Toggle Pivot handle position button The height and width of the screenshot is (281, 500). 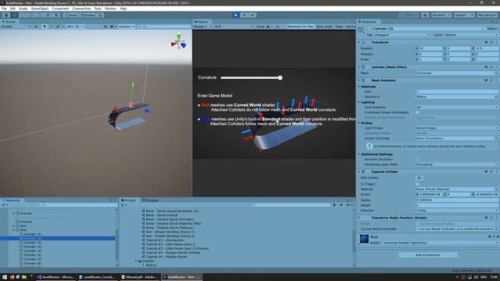tap(71, 15)
